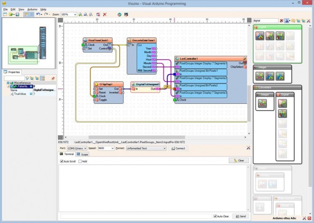Click the red X delete toolbar icon
Screen dimensions: 314x223
click(x=105, y=14)
